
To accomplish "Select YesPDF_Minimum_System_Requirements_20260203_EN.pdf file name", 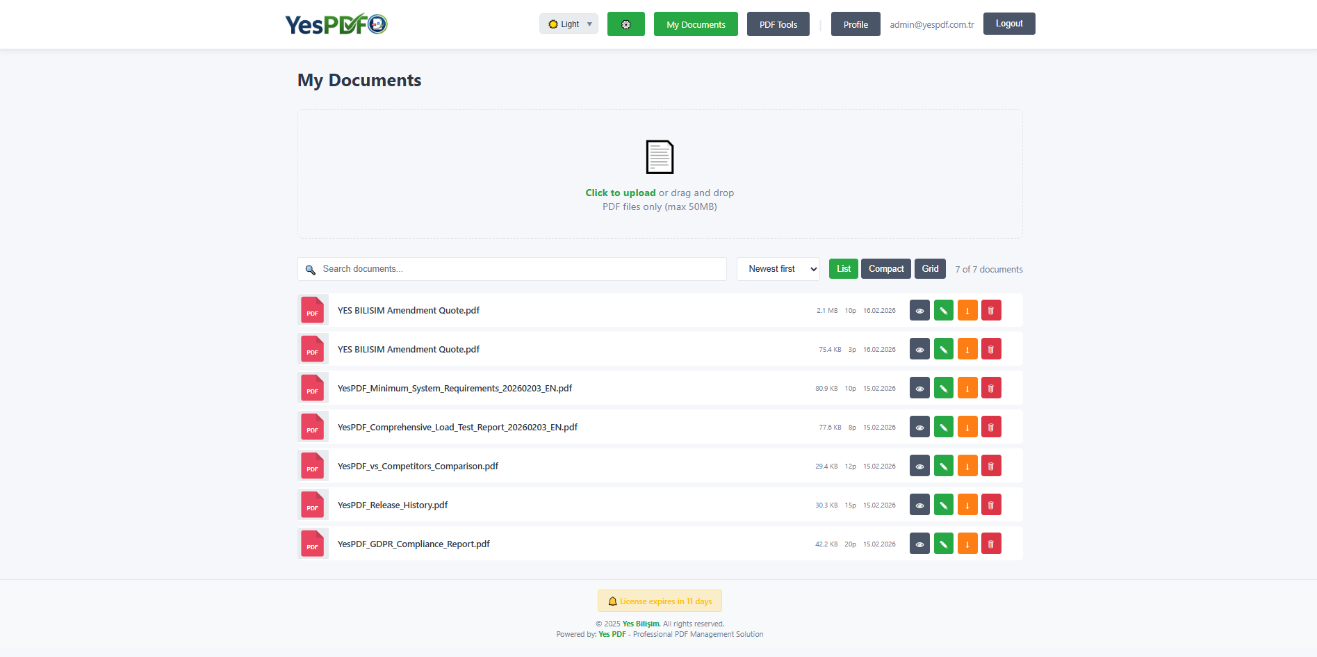I will (x=455, y=389).
